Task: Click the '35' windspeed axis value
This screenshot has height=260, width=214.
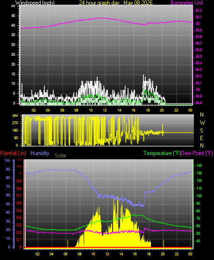Action: tap(13, 35)
